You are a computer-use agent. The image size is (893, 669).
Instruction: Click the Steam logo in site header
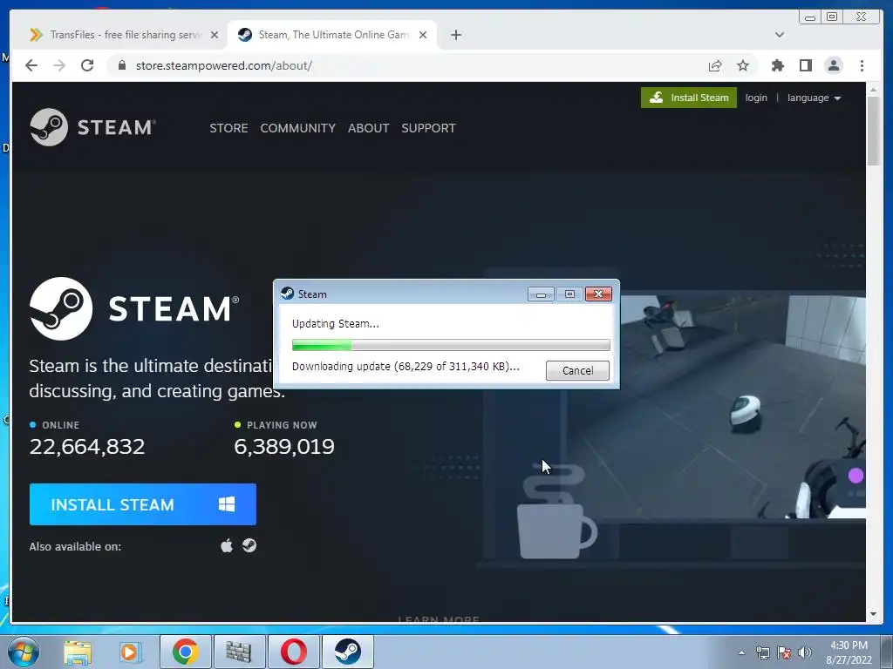[92, 127]
